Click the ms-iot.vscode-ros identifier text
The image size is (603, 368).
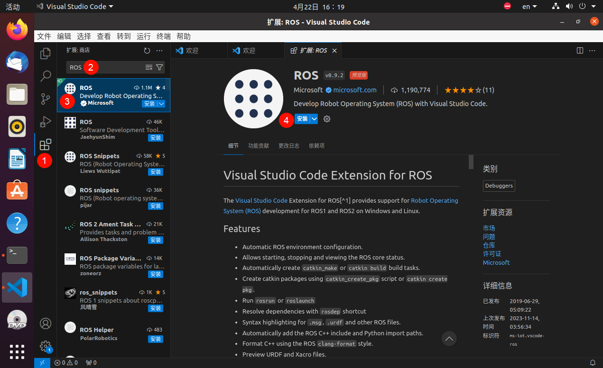pyautogui.click(x=527, y=340)
